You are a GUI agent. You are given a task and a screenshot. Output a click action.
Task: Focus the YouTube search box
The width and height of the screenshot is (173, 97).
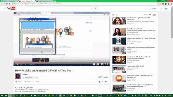click(x=59, y=8)
